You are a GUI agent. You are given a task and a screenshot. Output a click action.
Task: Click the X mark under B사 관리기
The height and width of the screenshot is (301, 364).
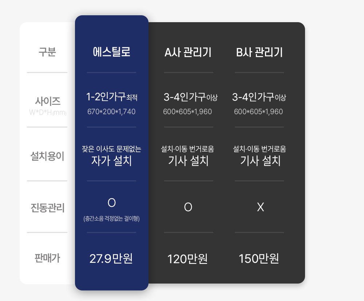coord(260,207)
